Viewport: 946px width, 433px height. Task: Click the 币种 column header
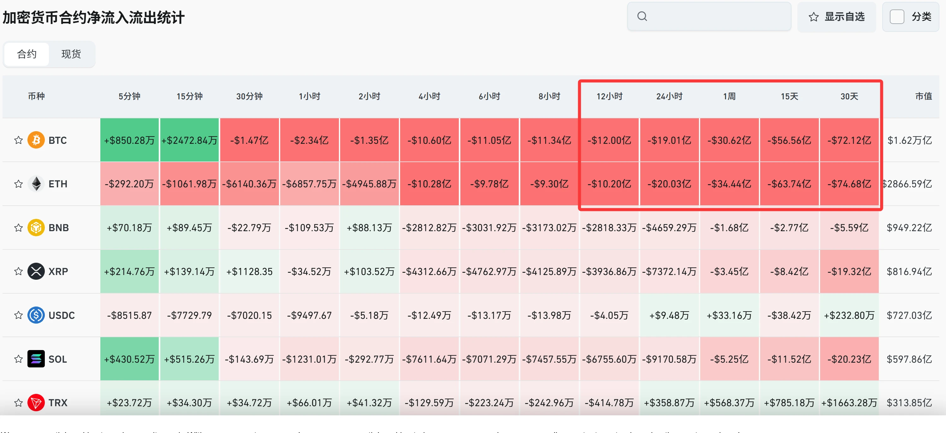pos(36,97)
